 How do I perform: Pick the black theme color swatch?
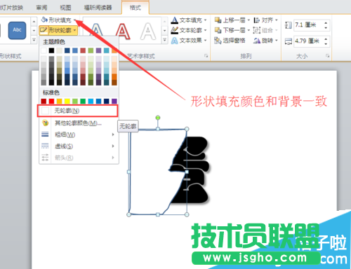51,50
